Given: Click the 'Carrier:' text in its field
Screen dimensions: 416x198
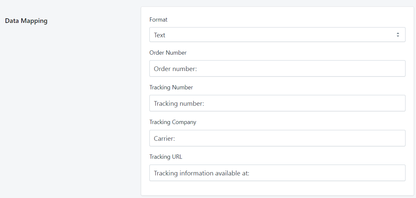Looking at the screenshot, I should (x=164, y=138).
